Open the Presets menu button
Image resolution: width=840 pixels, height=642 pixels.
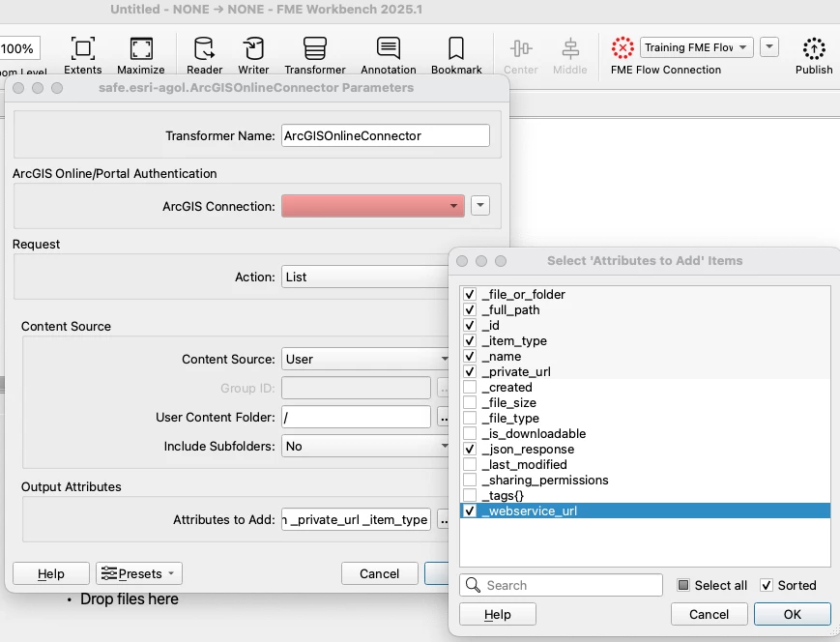139,573
